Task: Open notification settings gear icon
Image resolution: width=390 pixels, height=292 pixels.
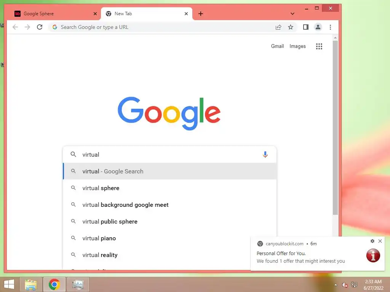Action: point(372,241)
